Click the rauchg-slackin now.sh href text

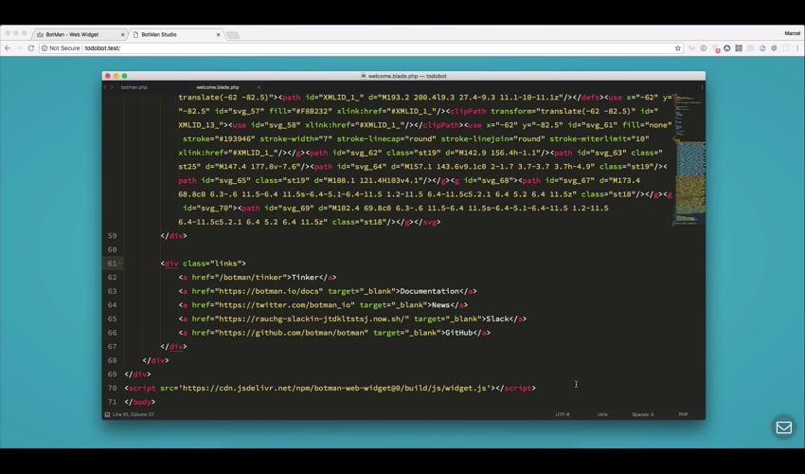point(313,319)
